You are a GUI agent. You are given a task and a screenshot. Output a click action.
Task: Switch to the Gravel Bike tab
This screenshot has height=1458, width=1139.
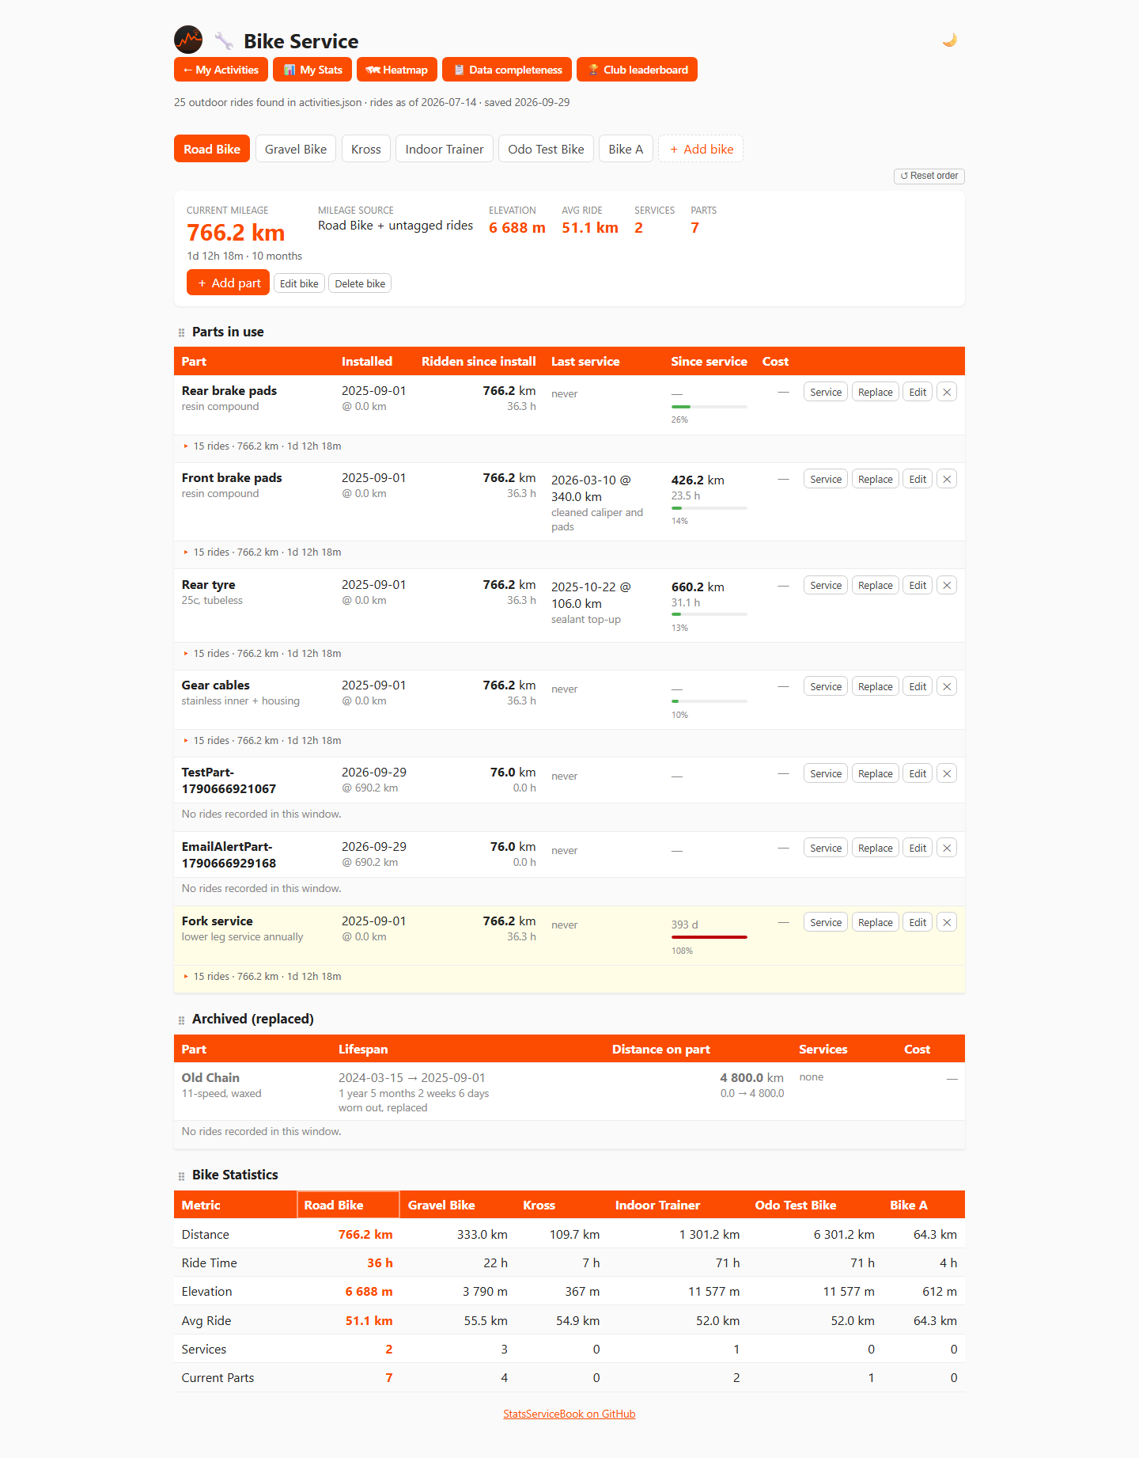click(x=296, y=149)
